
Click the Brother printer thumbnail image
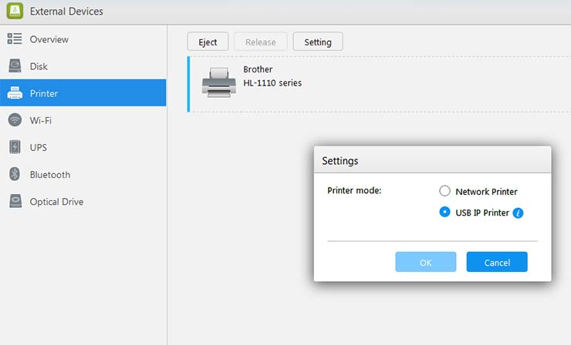tap(218, 81)
